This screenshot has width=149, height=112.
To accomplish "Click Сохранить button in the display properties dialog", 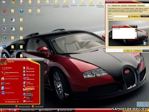I will 135,16.
